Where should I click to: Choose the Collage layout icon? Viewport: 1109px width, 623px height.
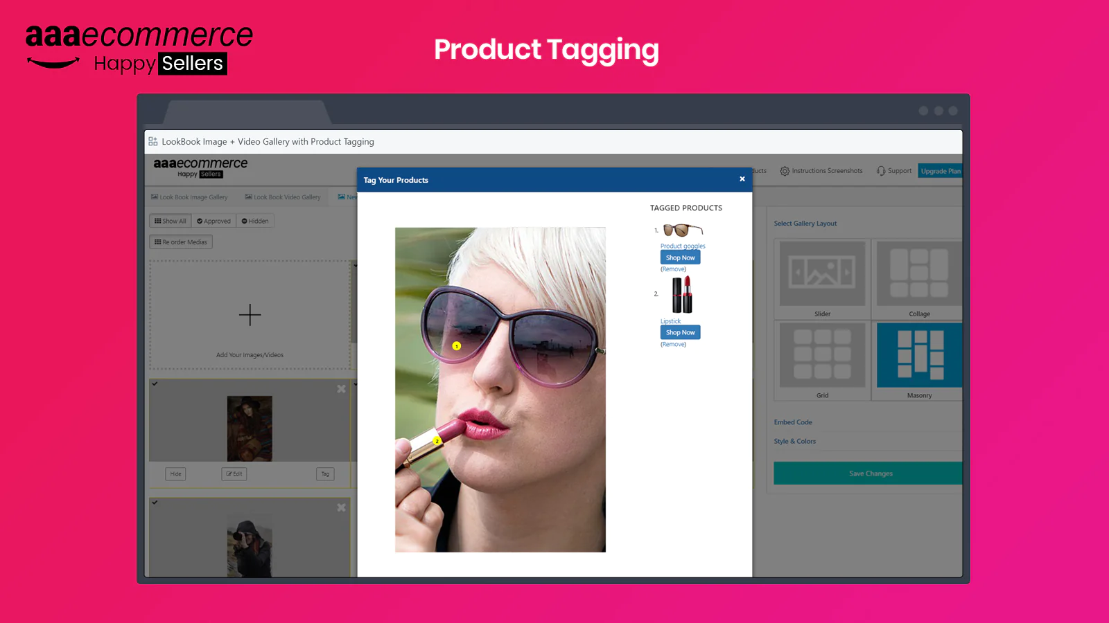919,274
